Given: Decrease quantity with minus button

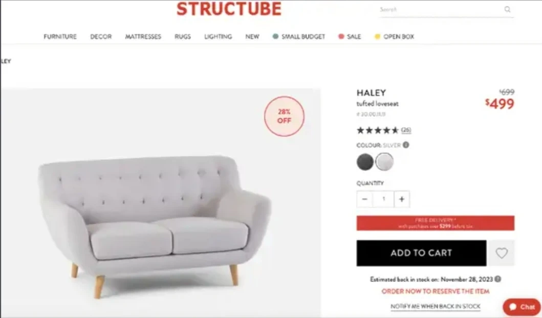Looking at the screenshot, I should (x=364, y=199).
